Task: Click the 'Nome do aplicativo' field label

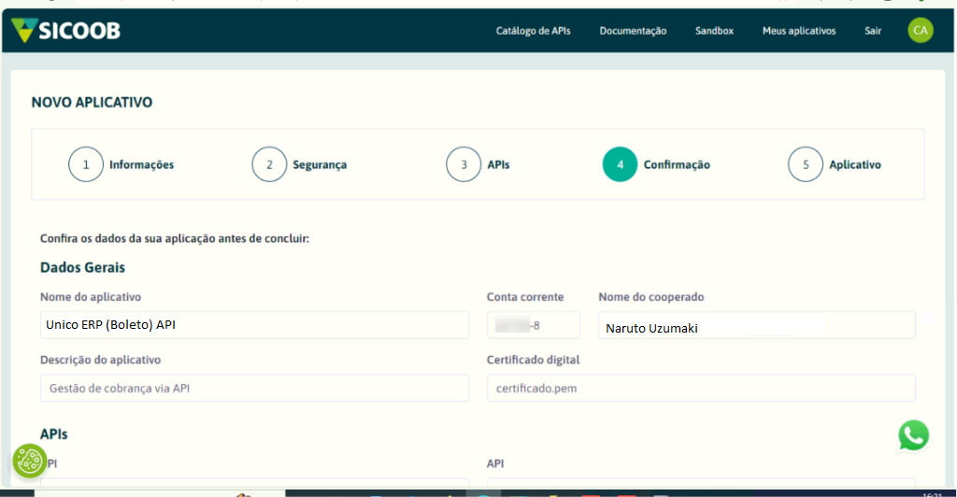Action: pos(91,297)
